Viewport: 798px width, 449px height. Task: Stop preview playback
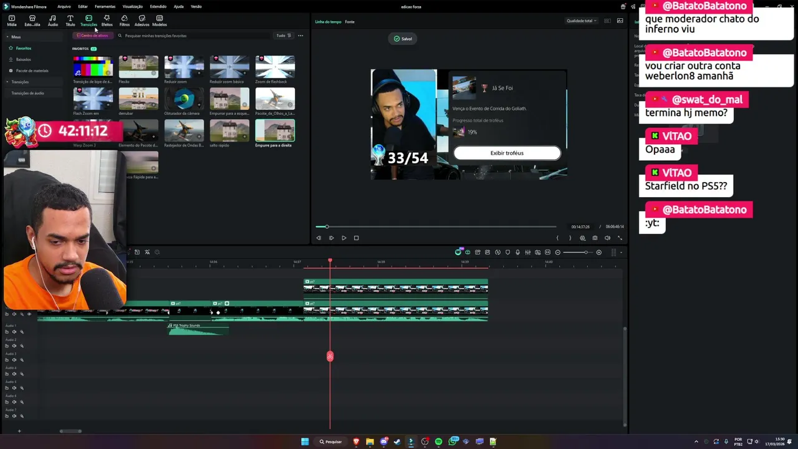[x=356, y=238]
